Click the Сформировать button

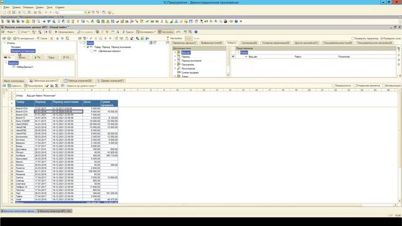pyautogui.click(x=64, y=32)
